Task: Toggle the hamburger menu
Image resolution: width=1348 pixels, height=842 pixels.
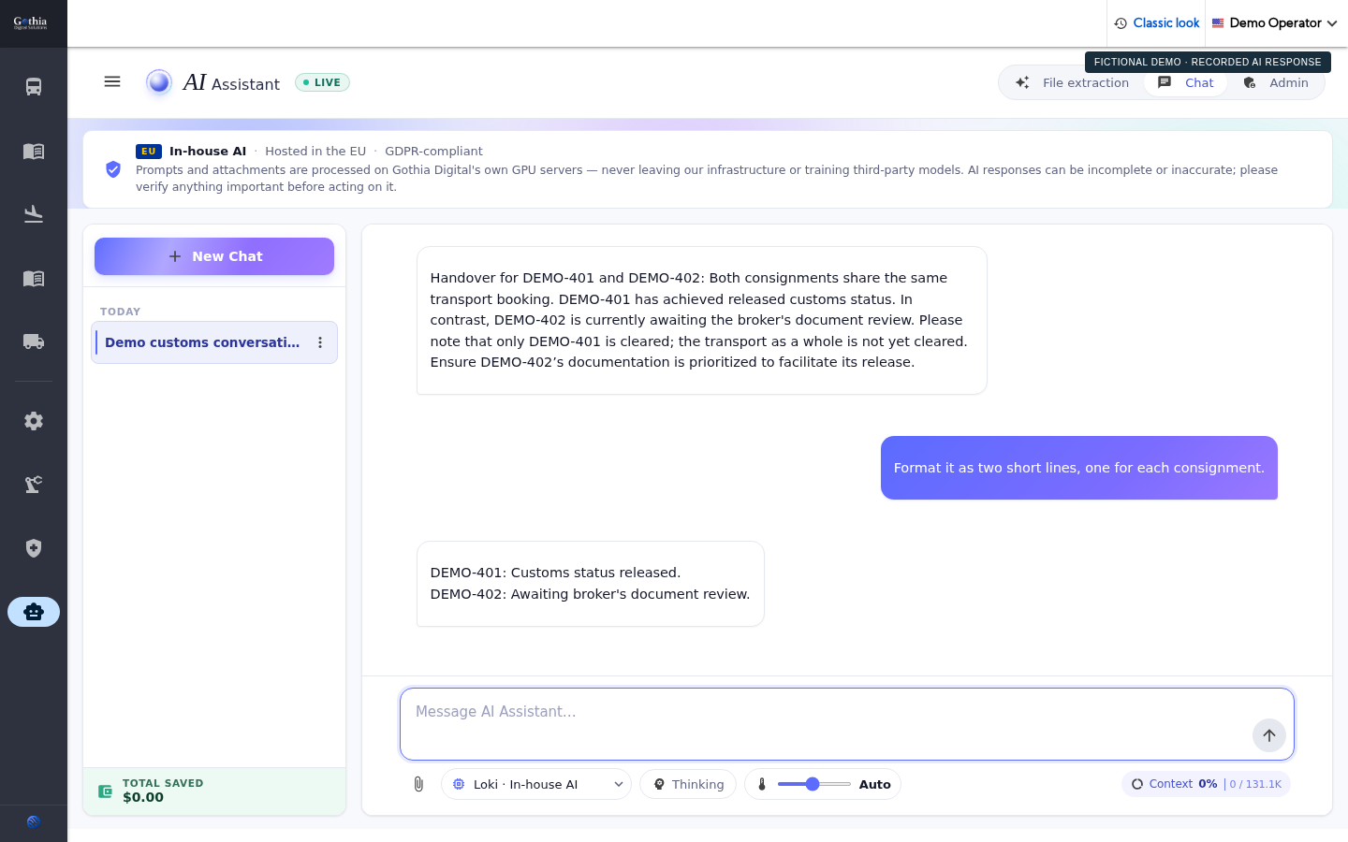Action: click(112, 81)
